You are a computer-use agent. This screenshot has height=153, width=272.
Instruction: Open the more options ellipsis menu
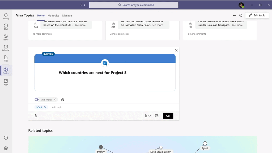click(235, 15)
